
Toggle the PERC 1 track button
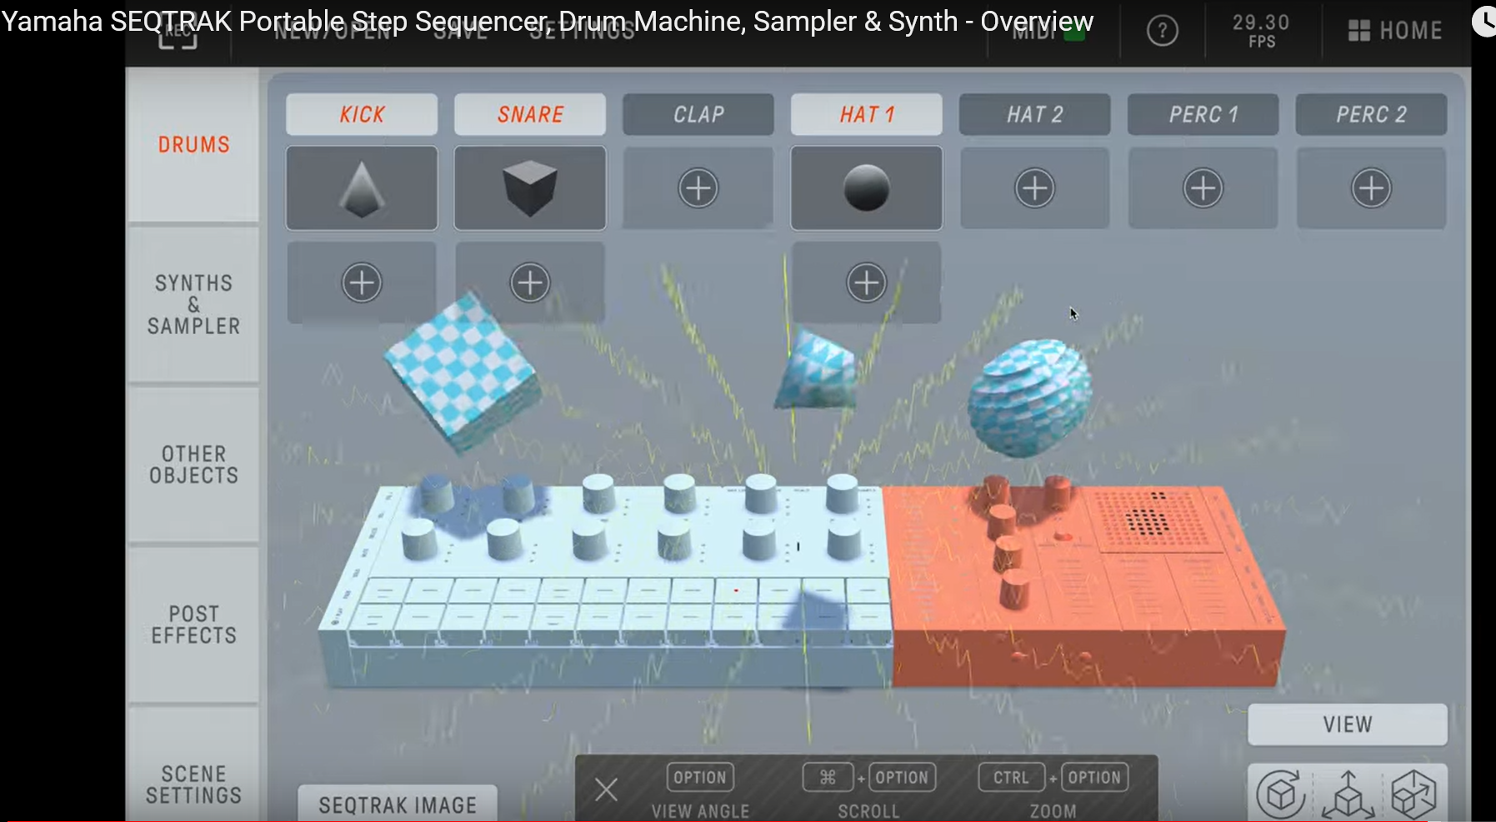click(1203, 114)
